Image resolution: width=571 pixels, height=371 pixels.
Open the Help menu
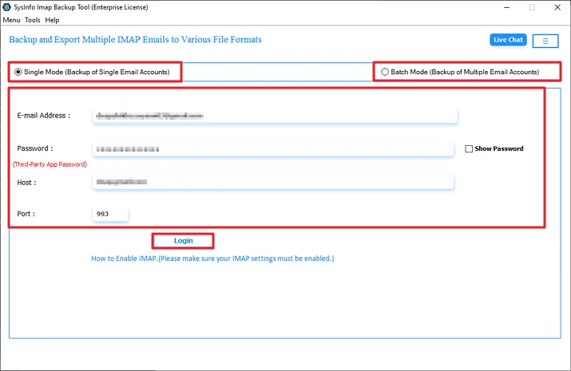tap(52, 20)
